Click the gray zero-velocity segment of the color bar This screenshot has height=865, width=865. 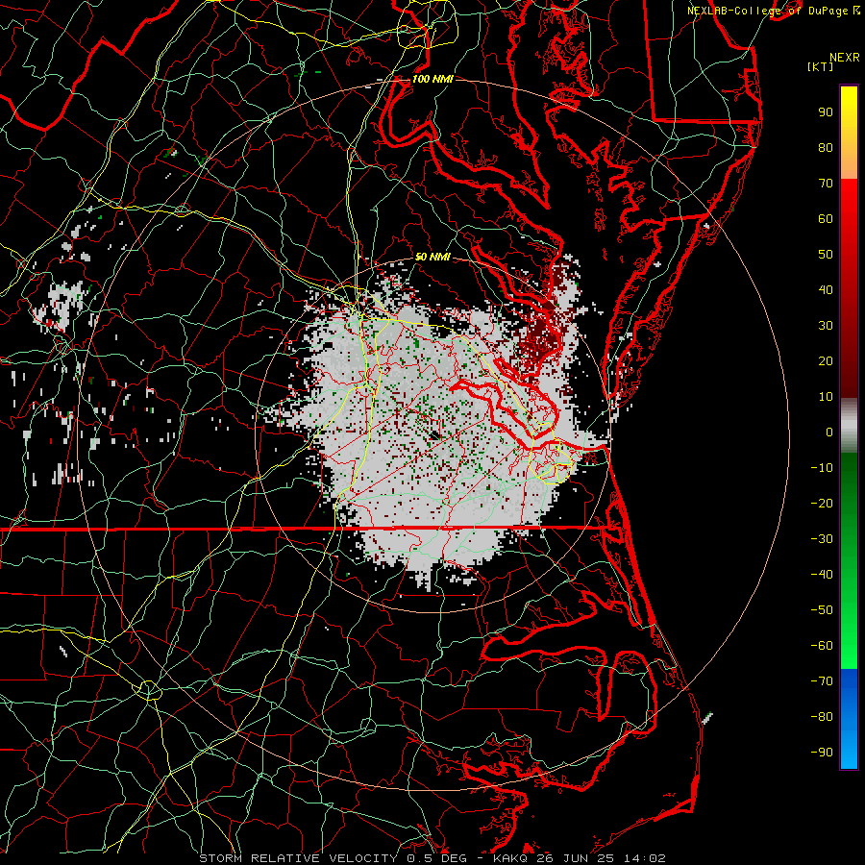pos(849,425)
